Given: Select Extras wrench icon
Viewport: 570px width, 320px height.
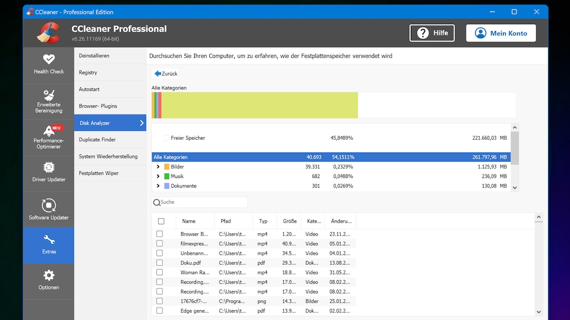Looking at the screenshot, I should coord(49,239).
